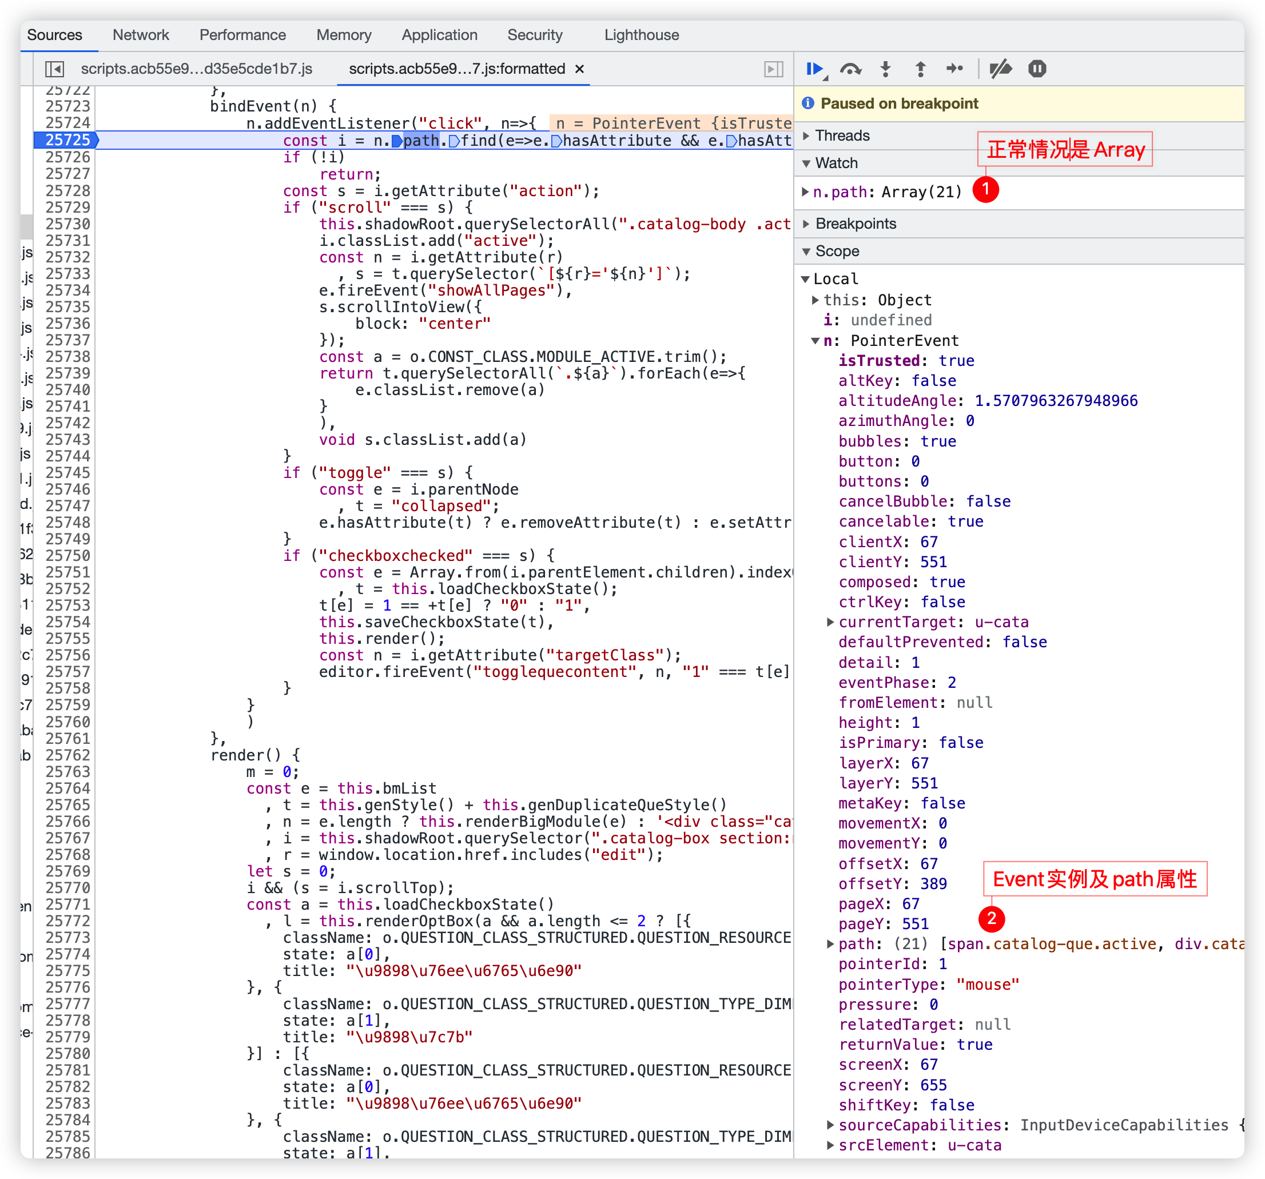The width and height of the screenshot is (1265, 1179).
Task: Click the inline breakpoint marker before find
Action: click(x=454, y=141)
